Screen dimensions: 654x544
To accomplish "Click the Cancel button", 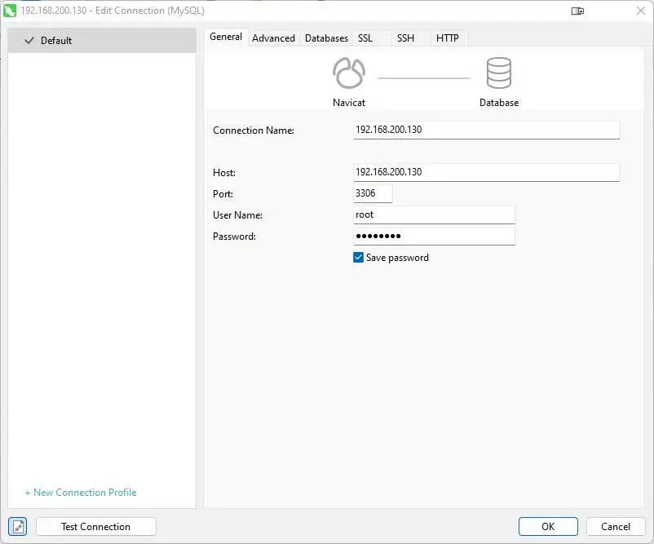I will coord(615,527).
